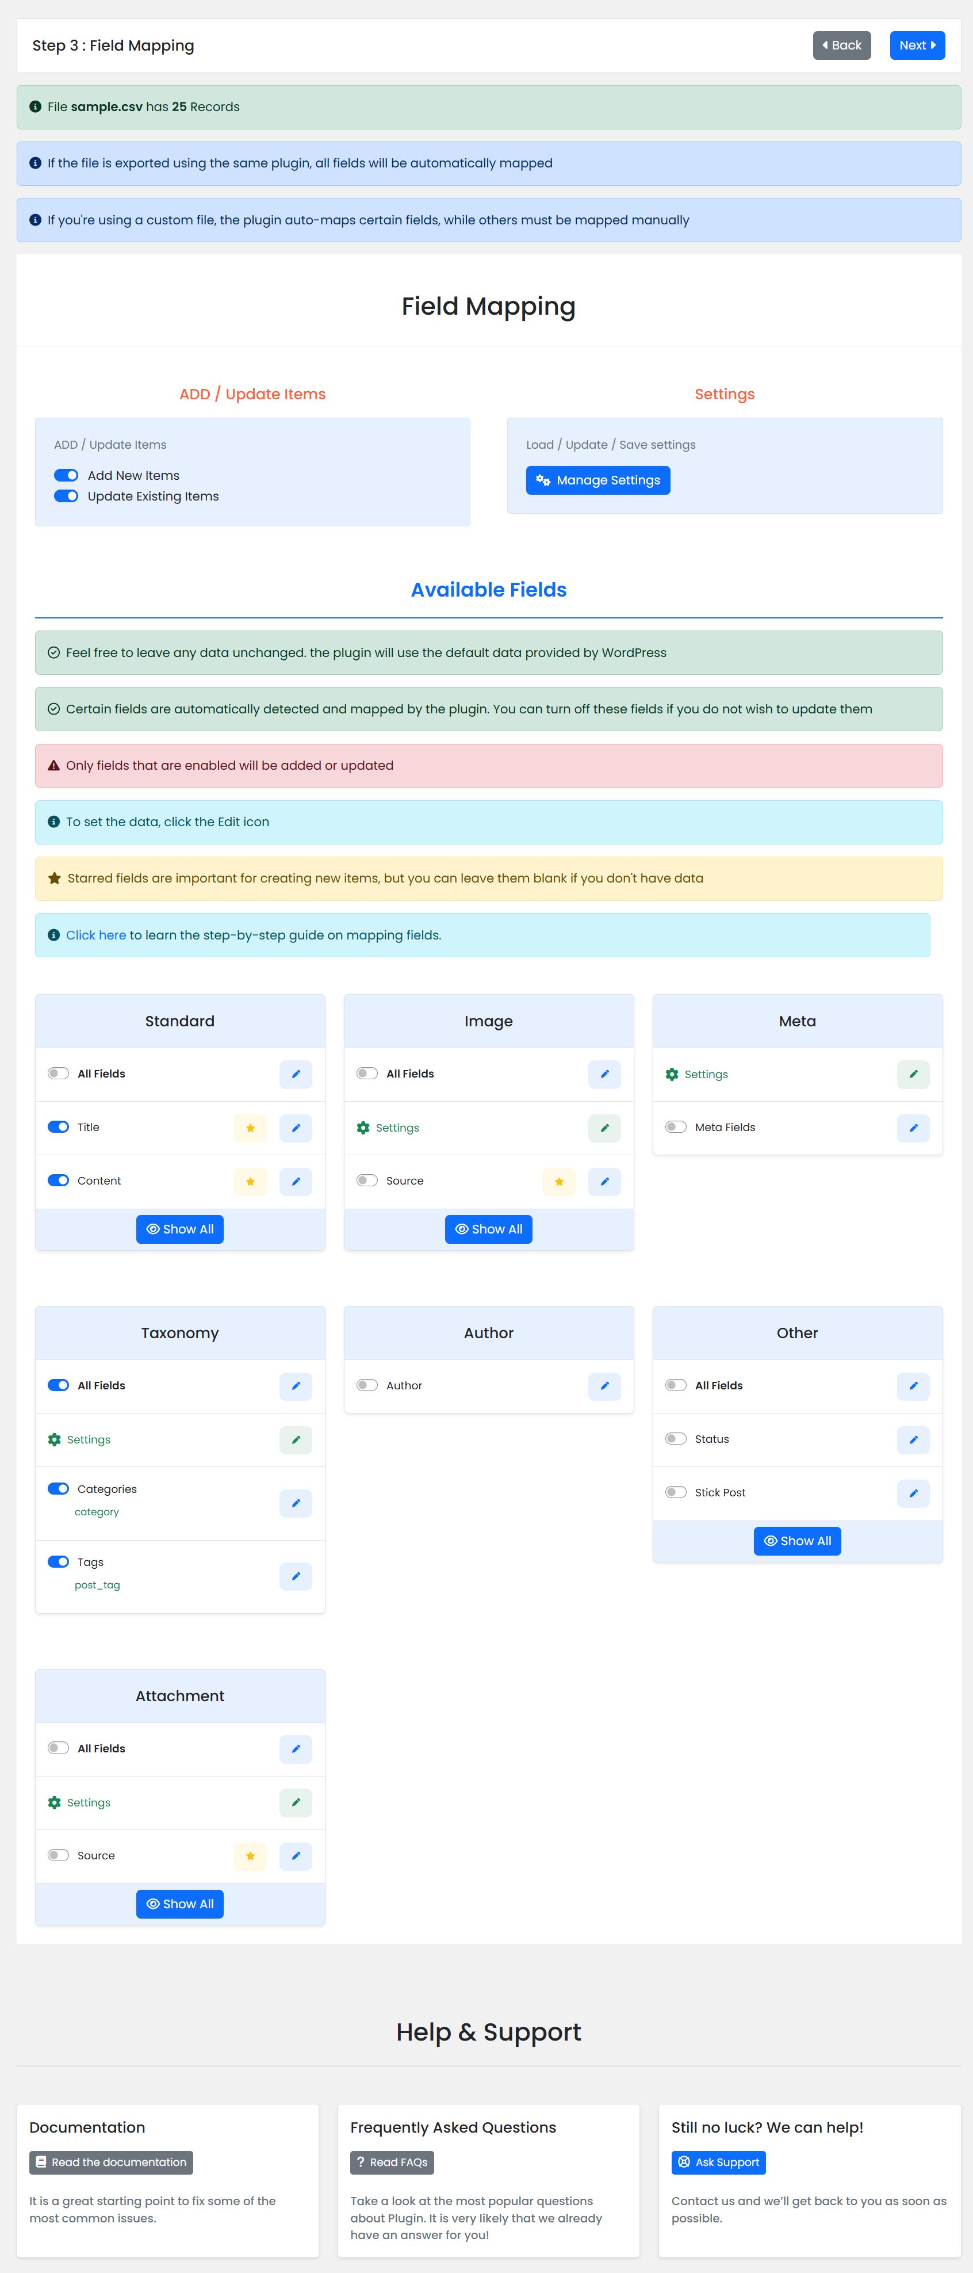973x2273 pixels.
Task: Open Manage Settings
Action: pyautogui.click(x=598, y=480)
